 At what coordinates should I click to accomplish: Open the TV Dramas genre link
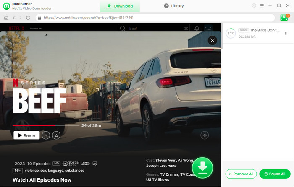pos(170,174)
